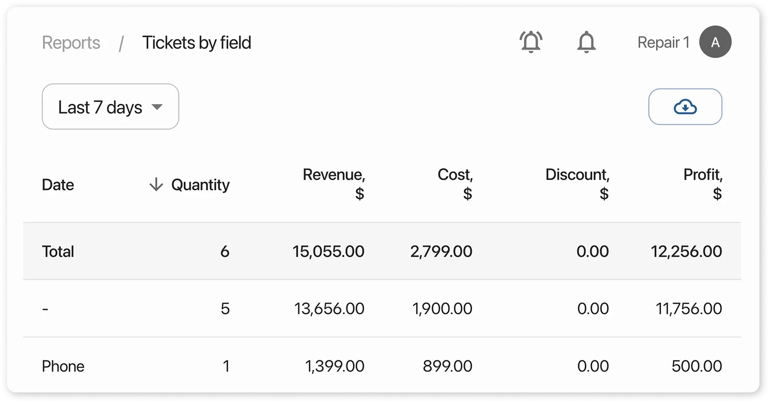The width and height of the screenshot is (770, 403).
Task: Click the leftmost notification bell icon
Action: click(531, 42)
